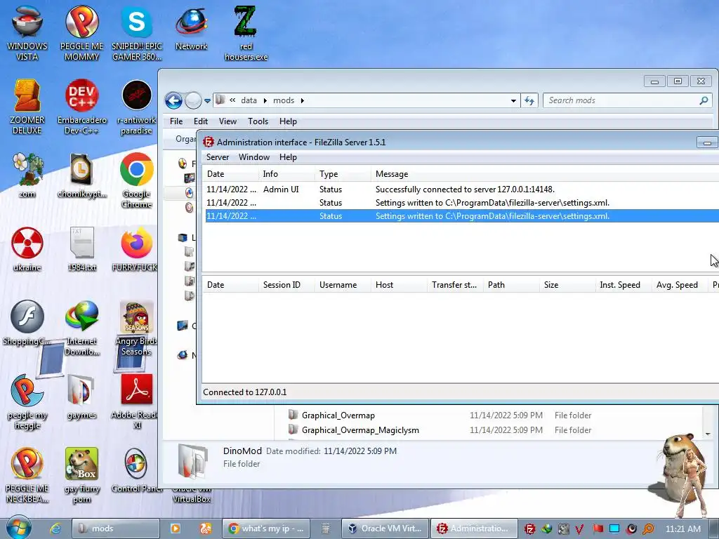
Task: Select the Flash ShoppingC desktop icon
Action: pos(27,323)
